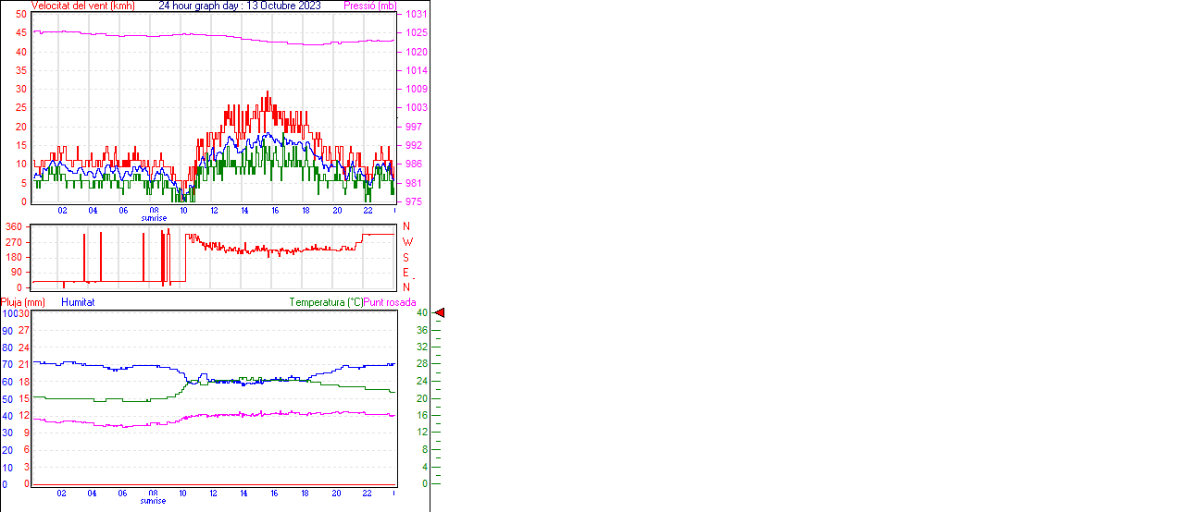The width and height of the screenshot is (1185, 512).
Task: Select the 'Pluja (mm)' legend label
Action: click(23, 302)
